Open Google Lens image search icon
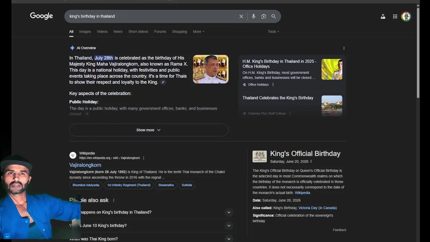Screen dimensions: 430x242 [264, 16]
